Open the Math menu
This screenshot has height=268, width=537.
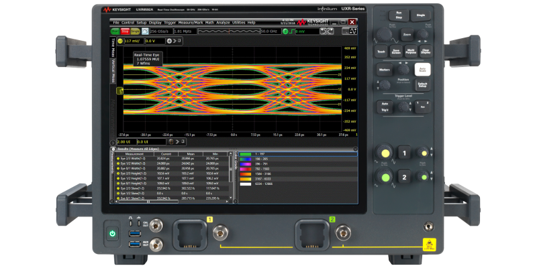point(209,23)
